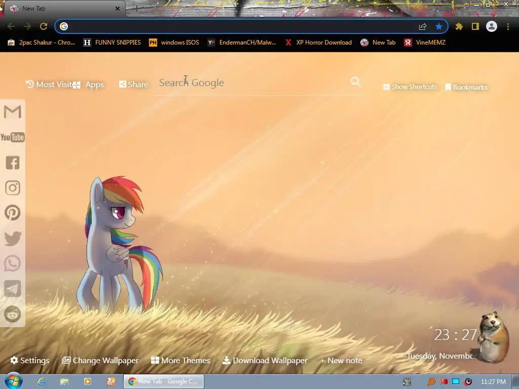Open Windows Explorer from taskbar
The width and height of the screenshot is (519, 389).
(64, 381)
